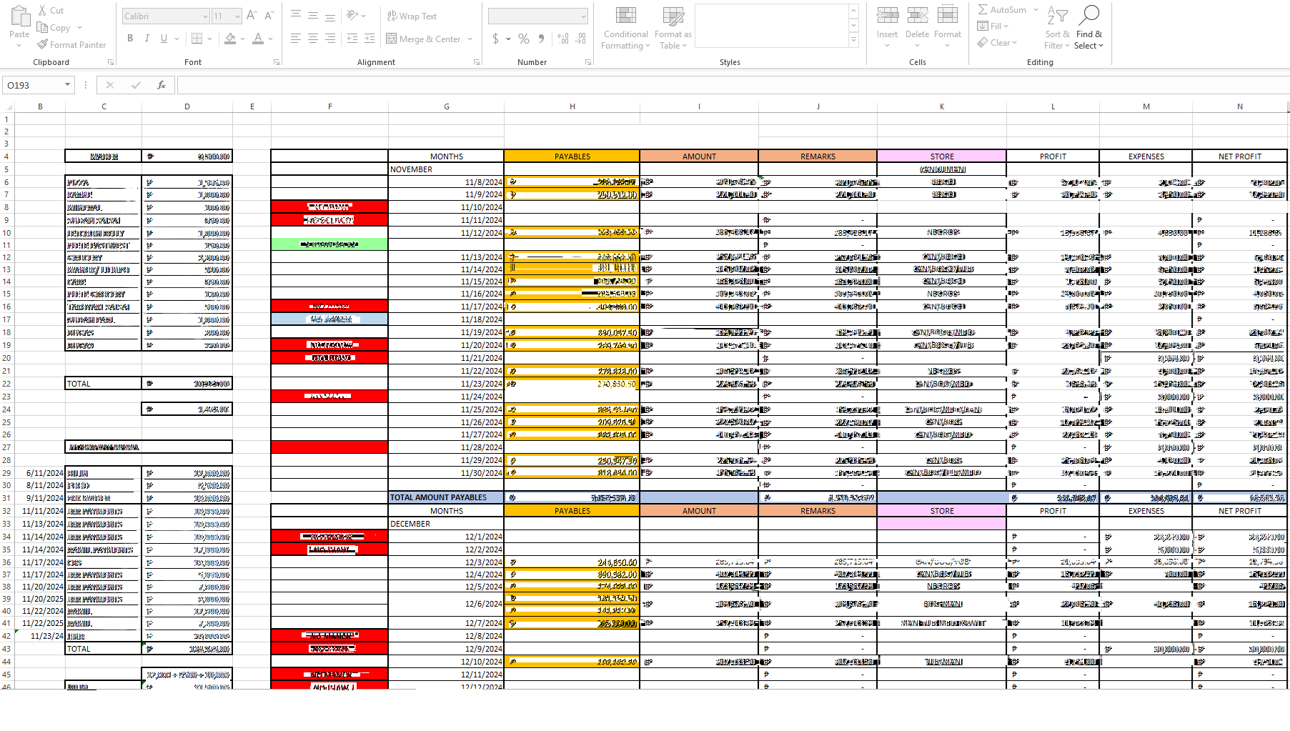This screenshot has height=731, width=1290.
Task: Click the Copy icon in Clipboard group
Action: click(x=42, y=28)
